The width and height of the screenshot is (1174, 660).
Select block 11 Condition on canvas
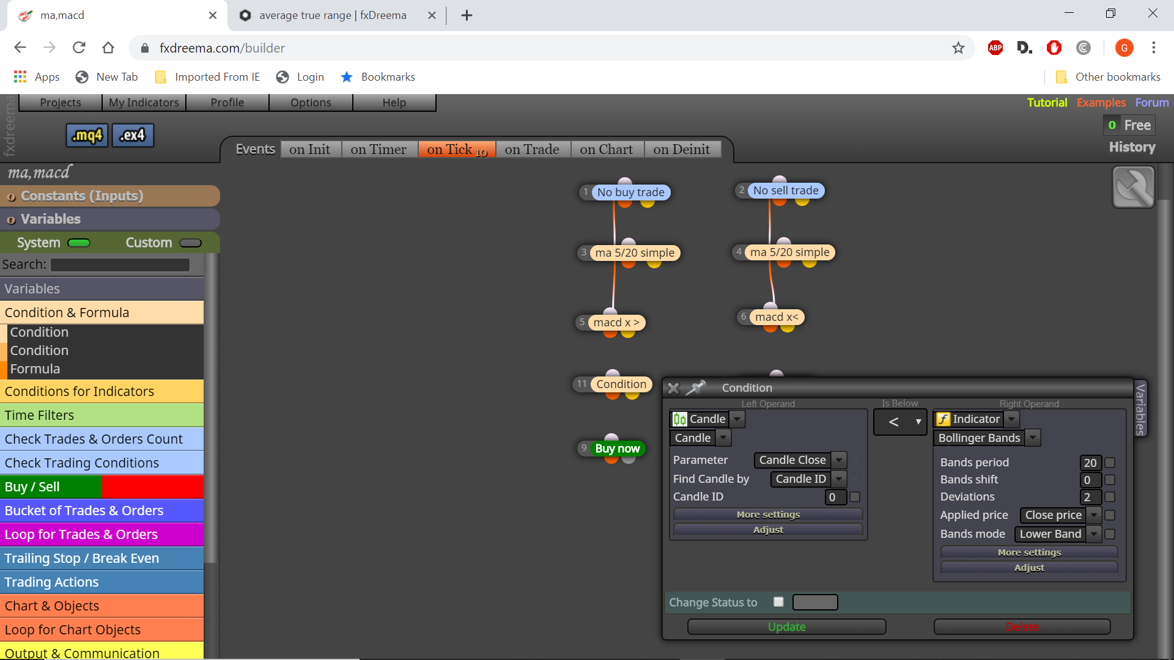click(621, 384)
